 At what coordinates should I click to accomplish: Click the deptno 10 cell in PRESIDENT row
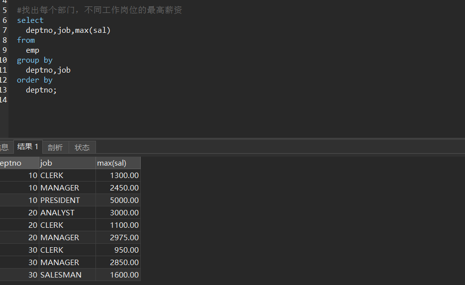coord(19,200)
